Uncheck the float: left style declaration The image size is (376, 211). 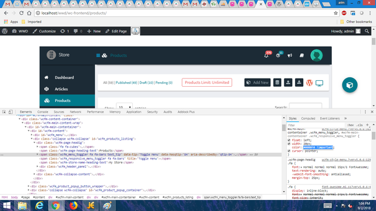point(289,140)
